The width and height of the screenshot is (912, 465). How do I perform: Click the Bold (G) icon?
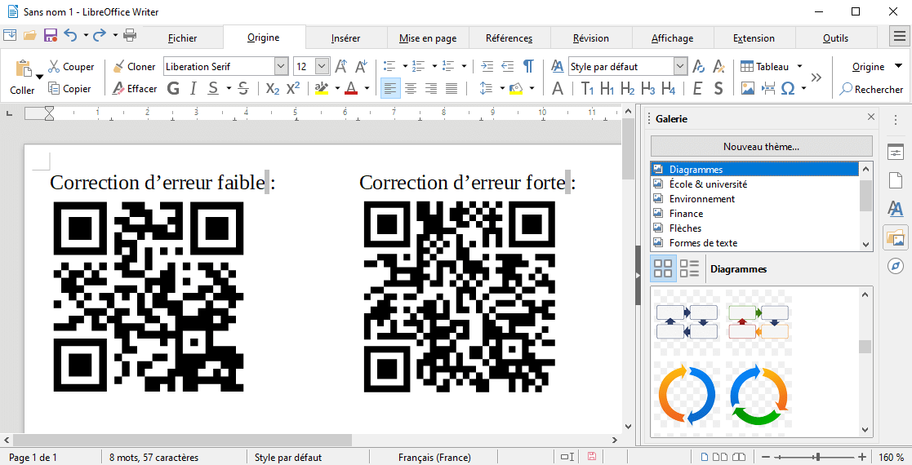click(x=173, y=88)
